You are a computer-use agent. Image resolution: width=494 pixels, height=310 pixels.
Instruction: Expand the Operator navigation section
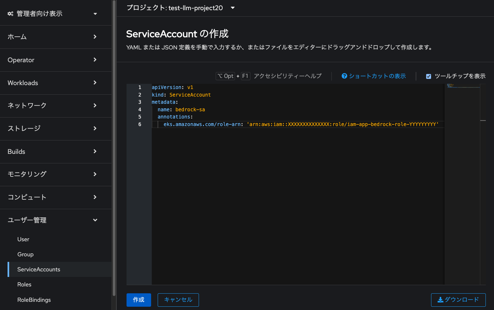[x=56, y=60]
